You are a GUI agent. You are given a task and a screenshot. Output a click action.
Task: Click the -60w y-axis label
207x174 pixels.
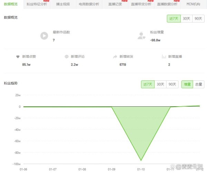click(18, 141)
